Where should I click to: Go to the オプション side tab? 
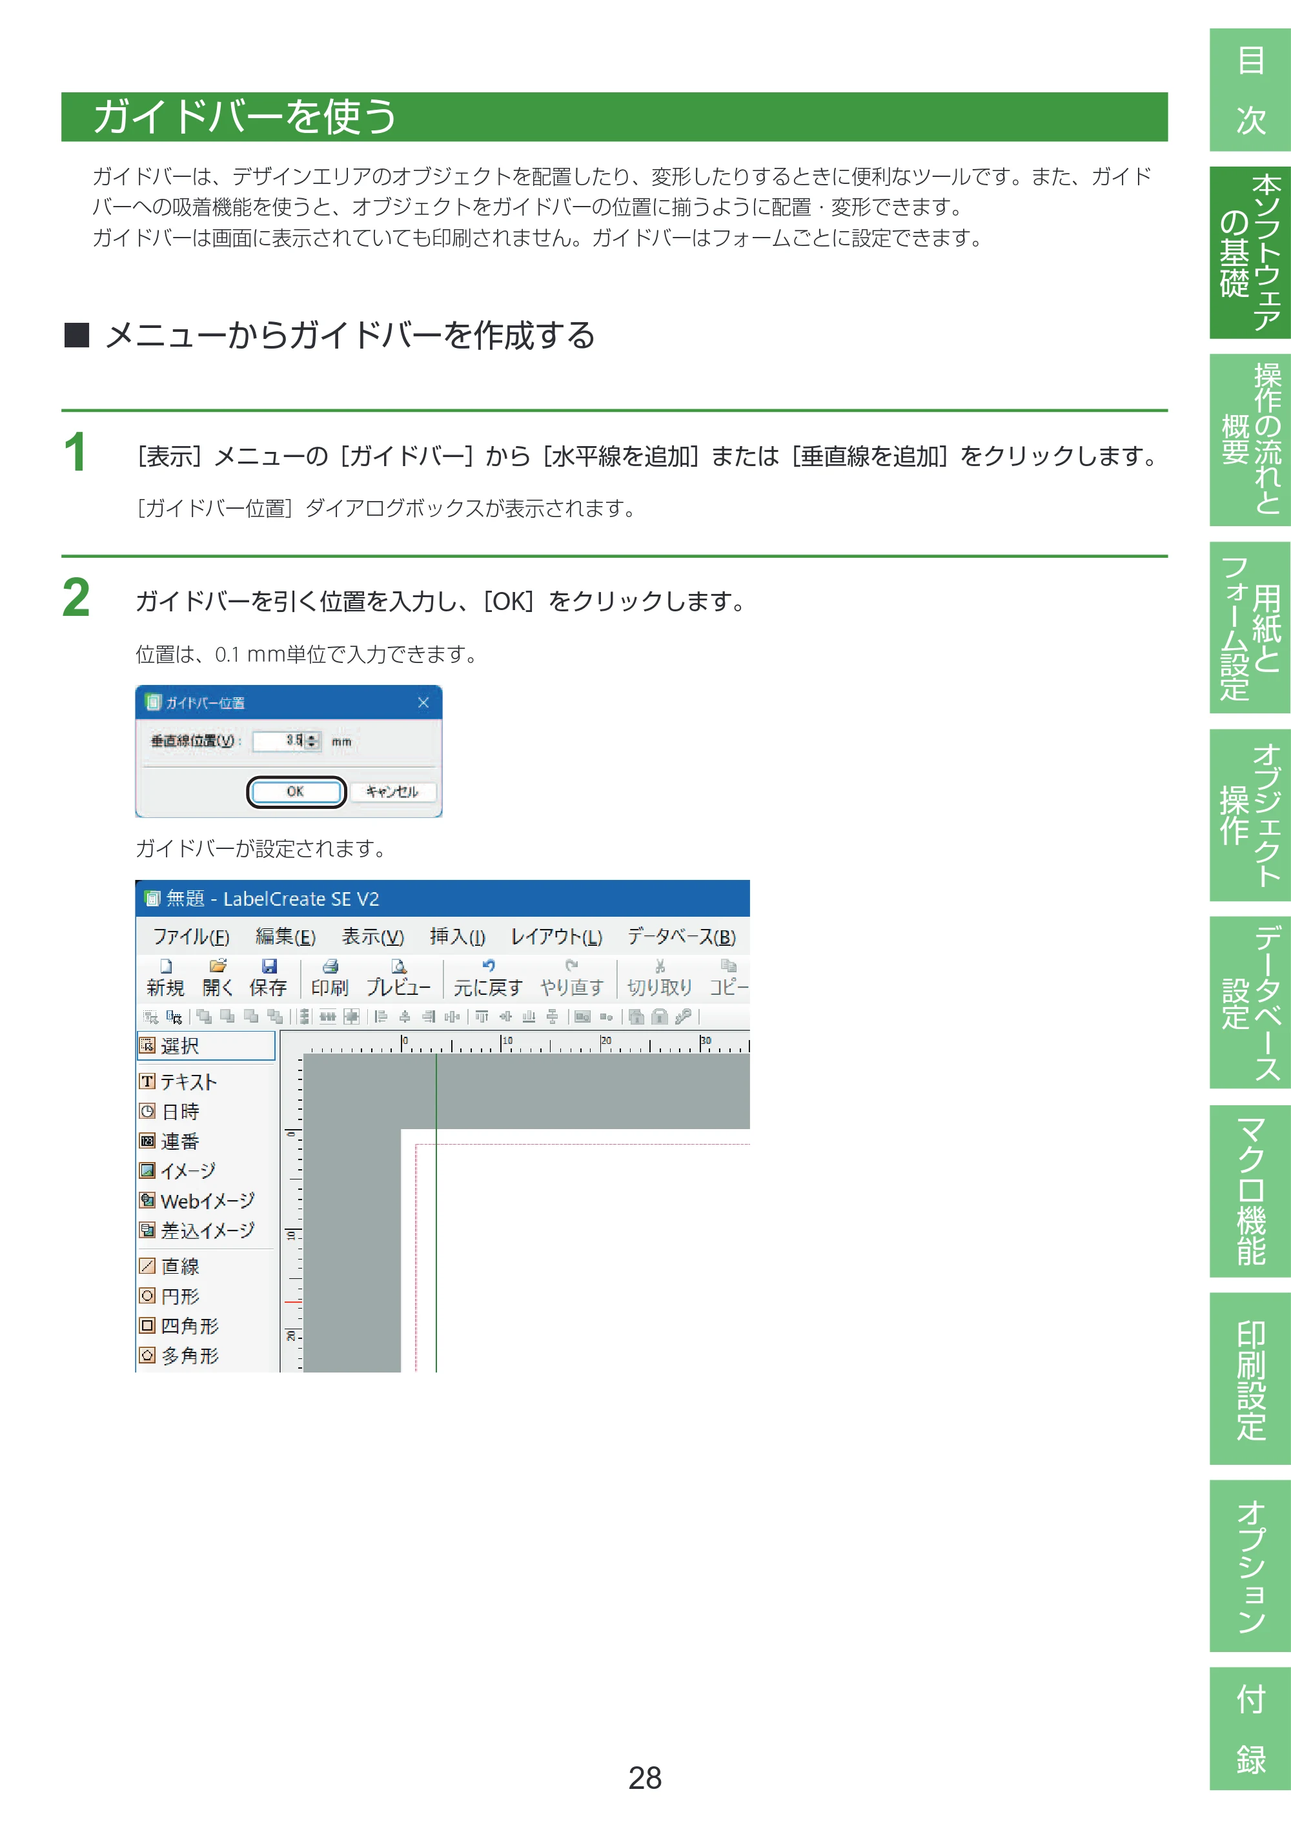tap(1250, 1566)
